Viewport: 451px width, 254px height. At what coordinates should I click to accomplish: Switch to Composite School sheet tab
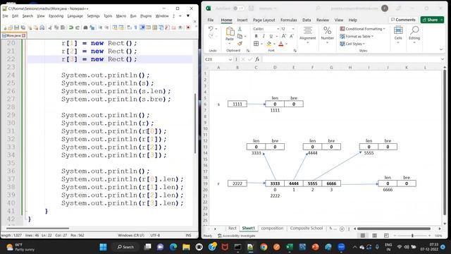[307, 228]
